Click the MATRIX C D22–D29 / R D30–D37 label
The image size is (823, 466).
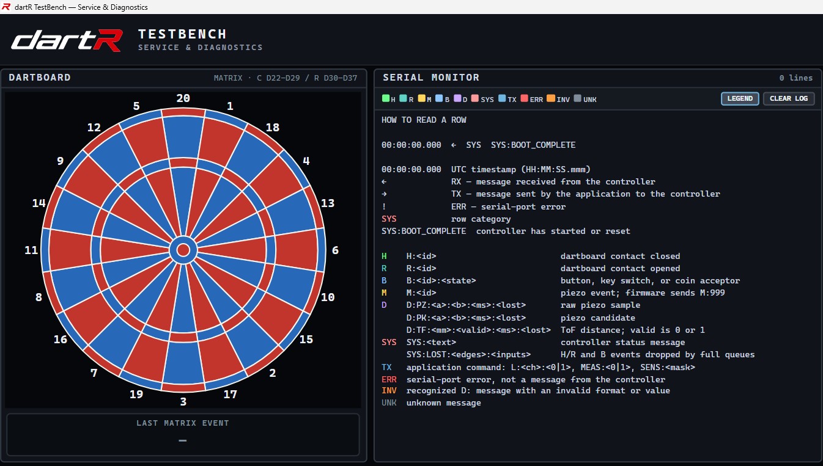click(286, 78)
